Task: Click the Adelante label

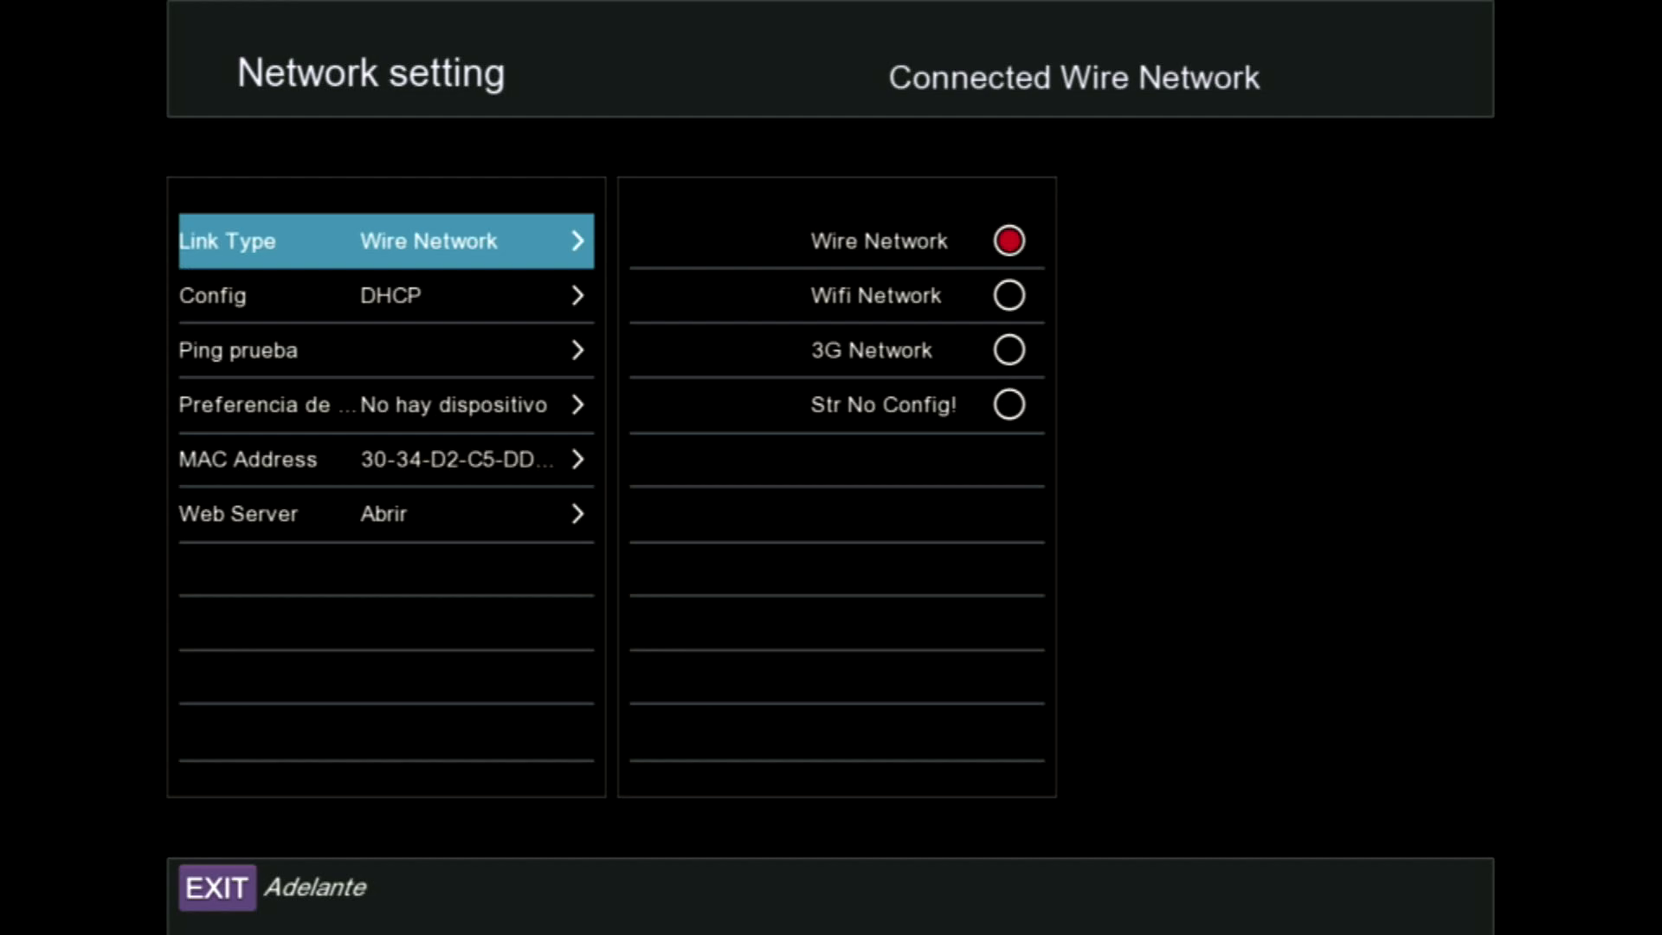Action: tap(315, 887)
